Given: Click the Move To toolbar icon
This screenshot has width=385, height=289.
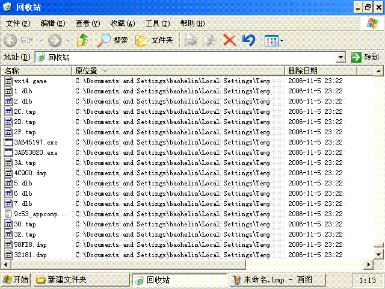Looking at the screenshot, I should (191, 40).
